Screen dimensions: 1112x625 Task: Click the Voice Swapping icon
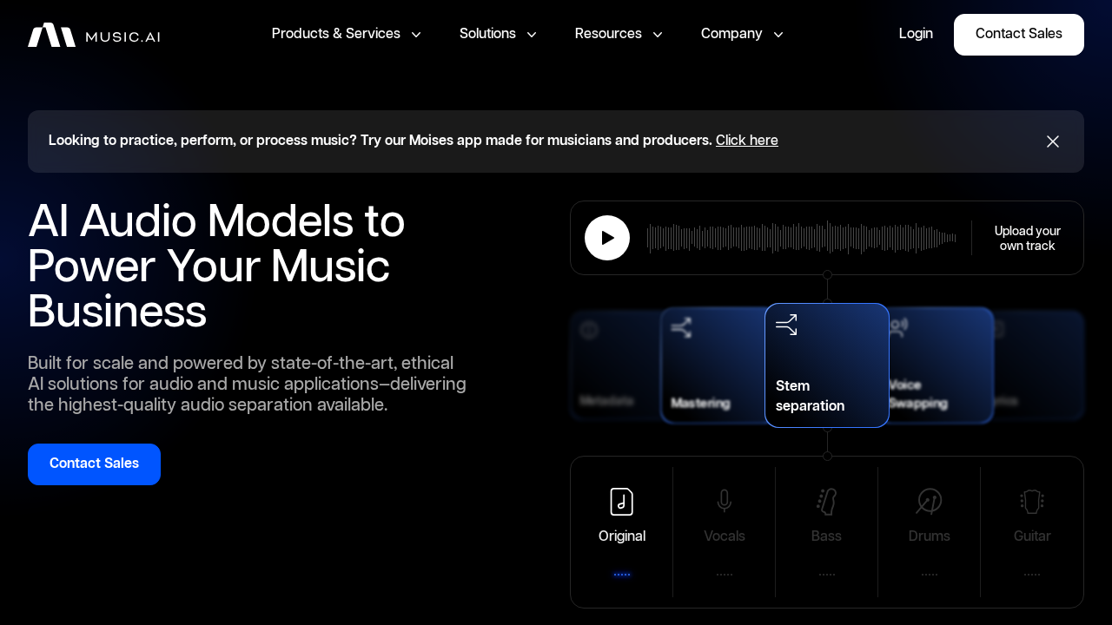coord(897,327)
